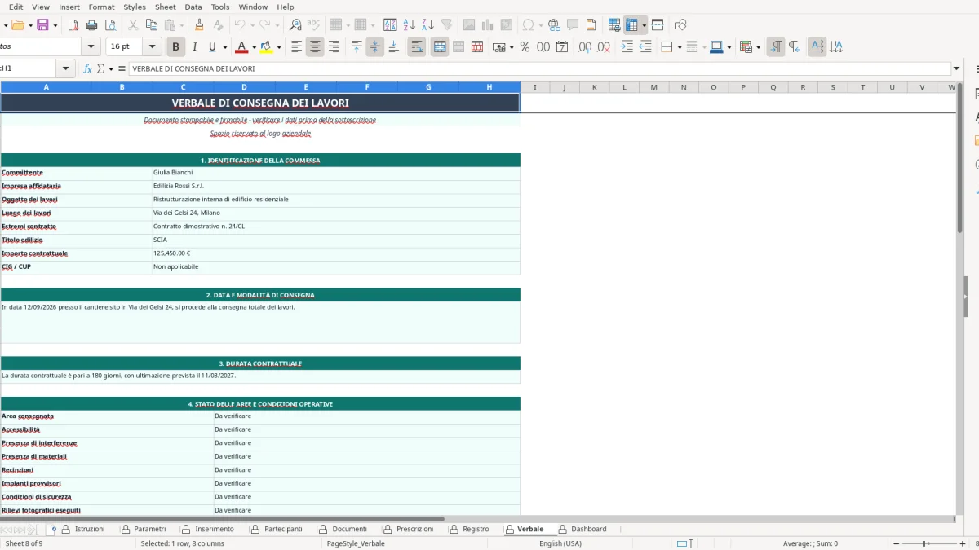Open a file via folder icon

(17, 25)
